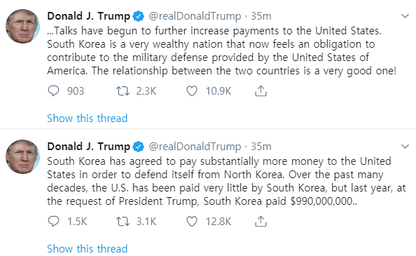The width and height of the screenshot is (416, 256).
Task: Open the profile photo on the second tweet
Action: [22, 156]
